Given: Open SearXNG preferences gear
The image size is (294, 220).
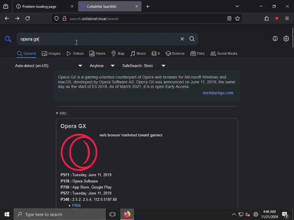Looking at the screenshot, I should click(286, 39).
